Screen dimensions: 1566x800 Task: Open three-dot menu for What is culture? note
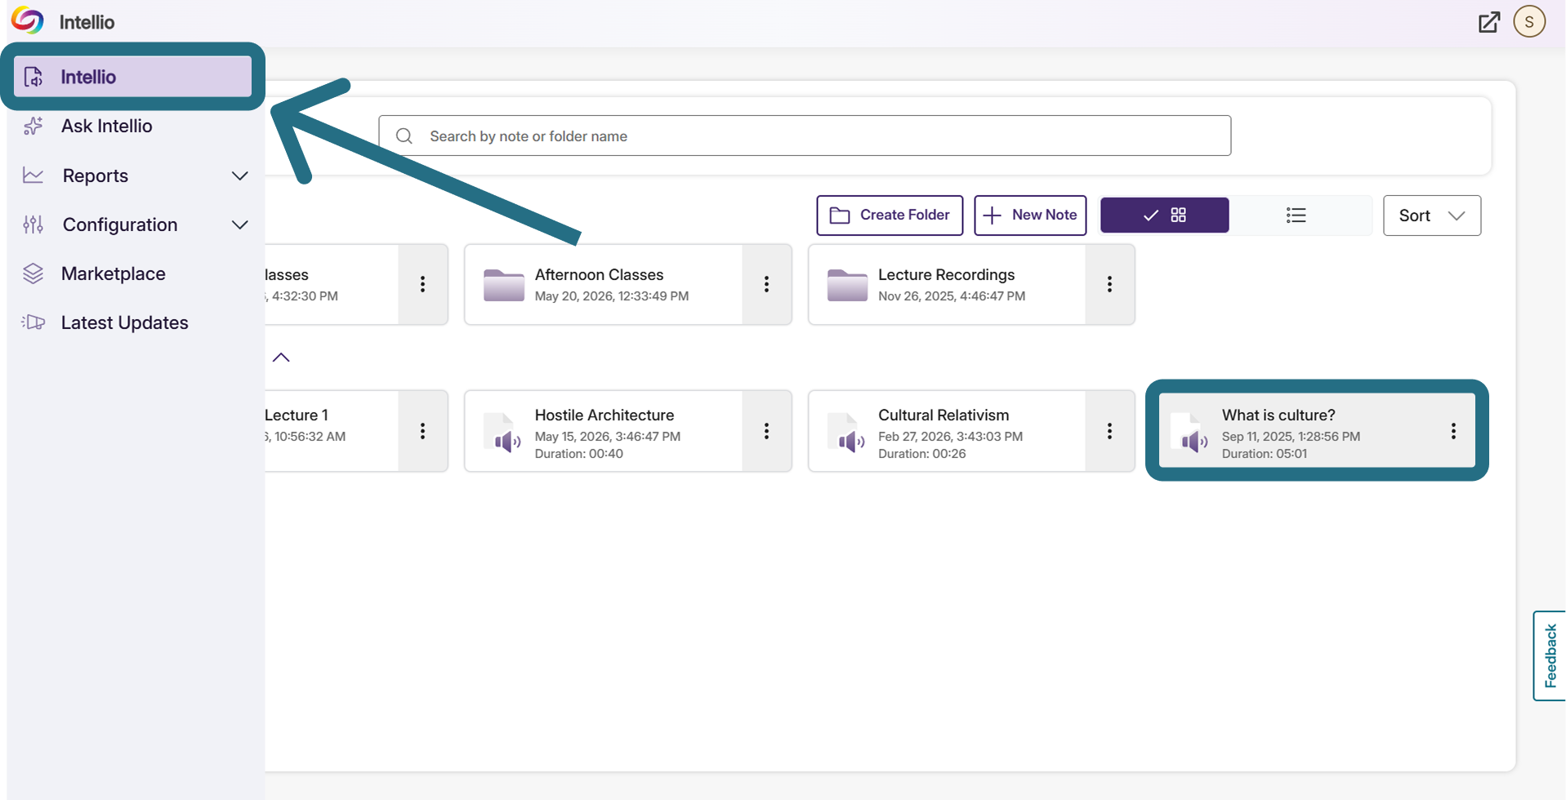pos(1453,431)
